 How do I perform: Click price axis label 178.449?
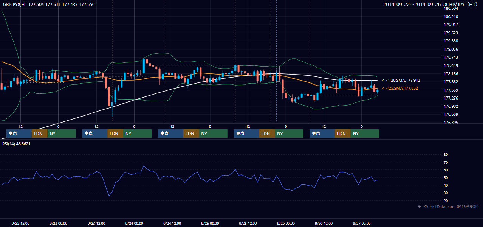click(451, 65)
